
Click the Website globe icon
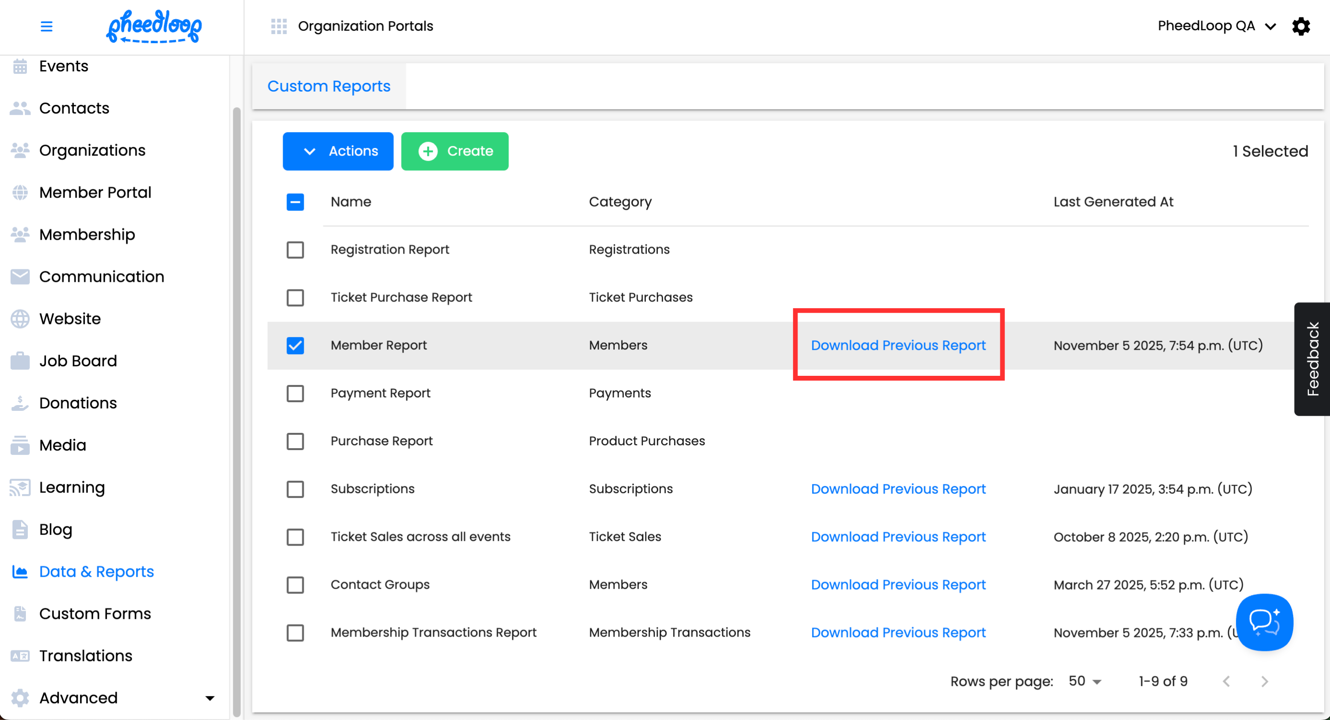20,319
